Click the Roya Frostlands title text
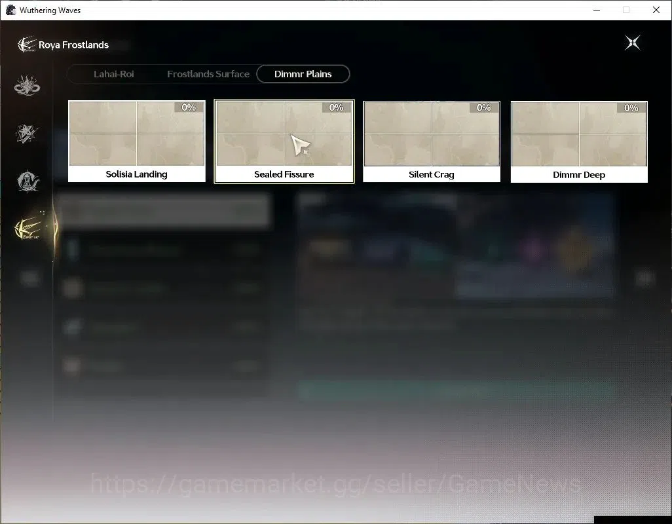Screen dimensions: 672x524 74,45
